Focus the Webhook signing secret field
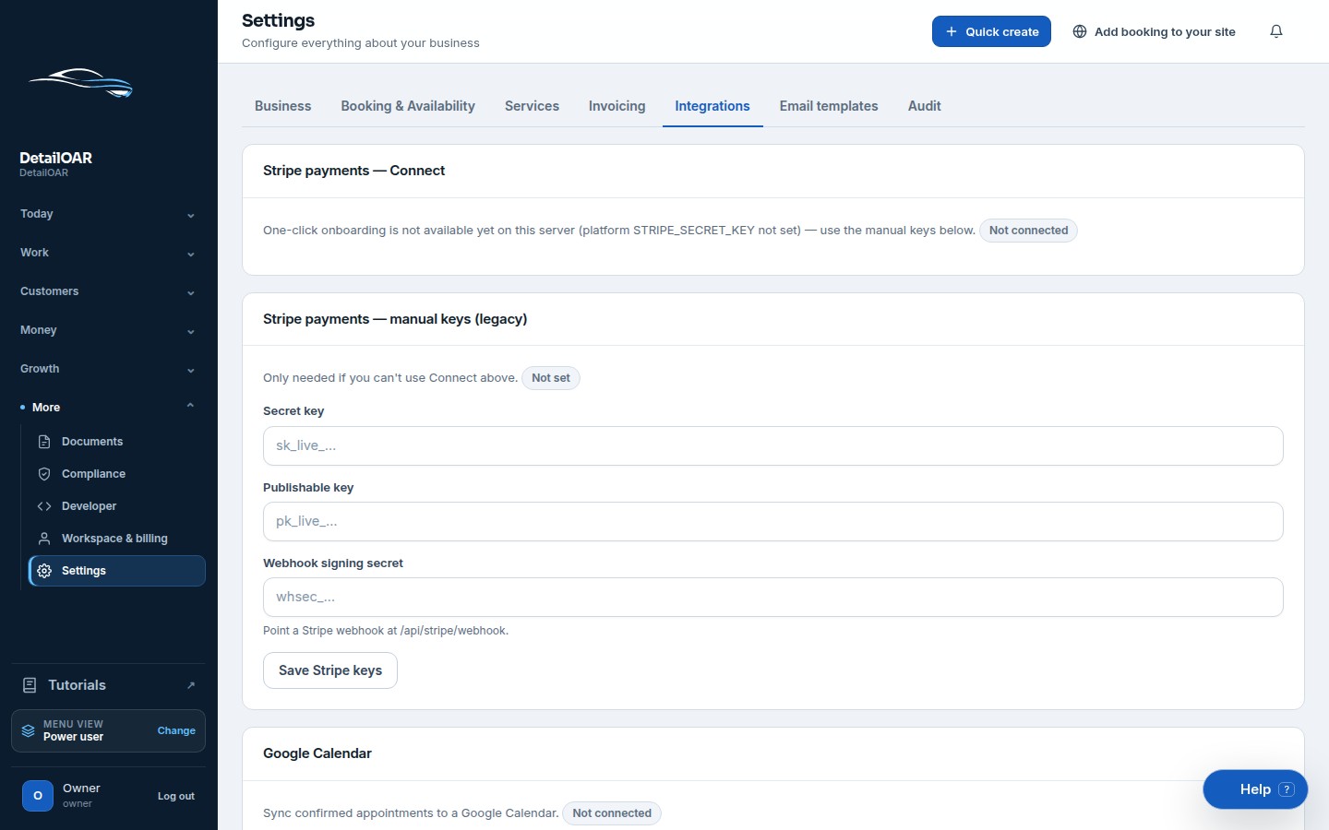Screen dimensions: 1329x830 click(x=773, y=597)
